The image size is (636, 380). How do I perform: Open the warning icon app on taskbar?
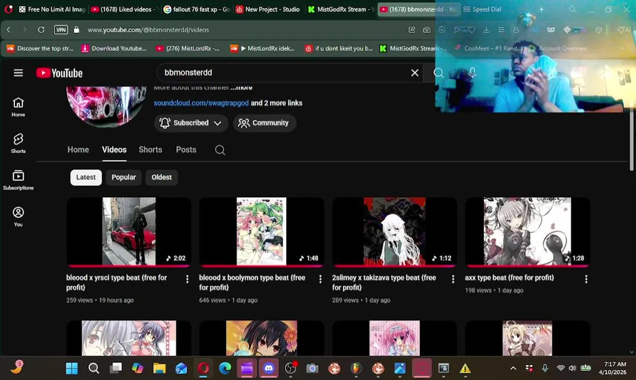465,368
